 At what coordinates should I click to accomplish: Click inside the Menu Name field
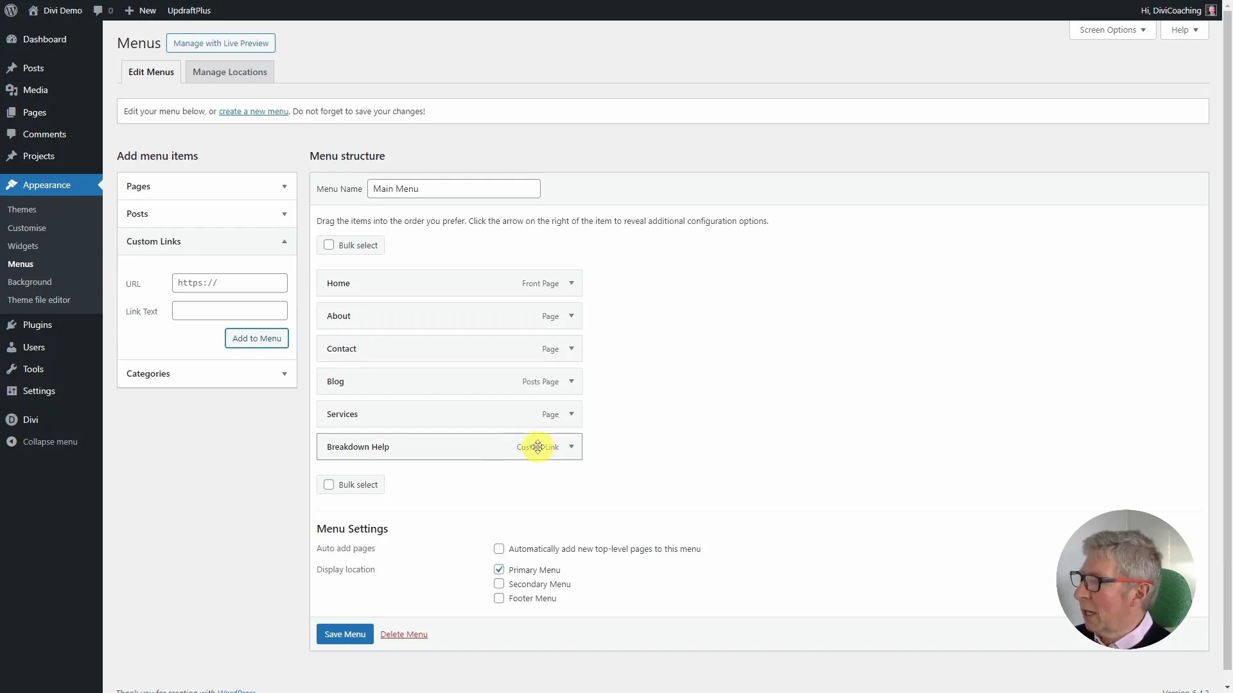click(x=453, y=188)
